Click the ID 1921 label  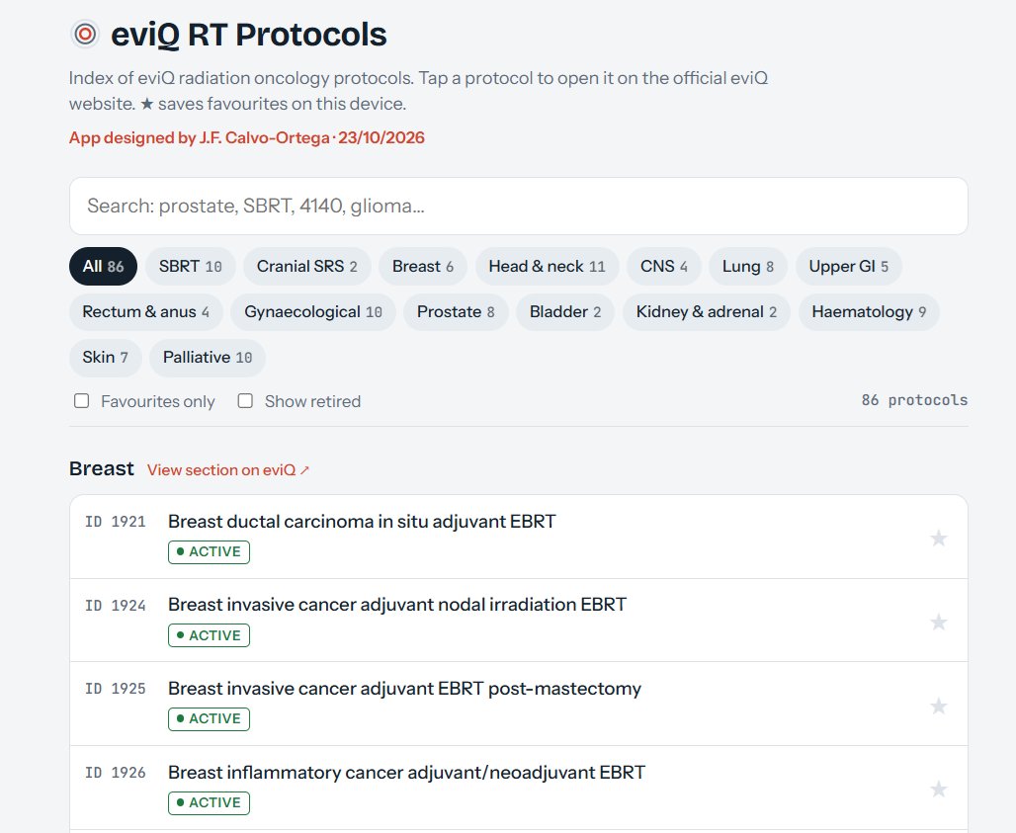click(116, 522)
